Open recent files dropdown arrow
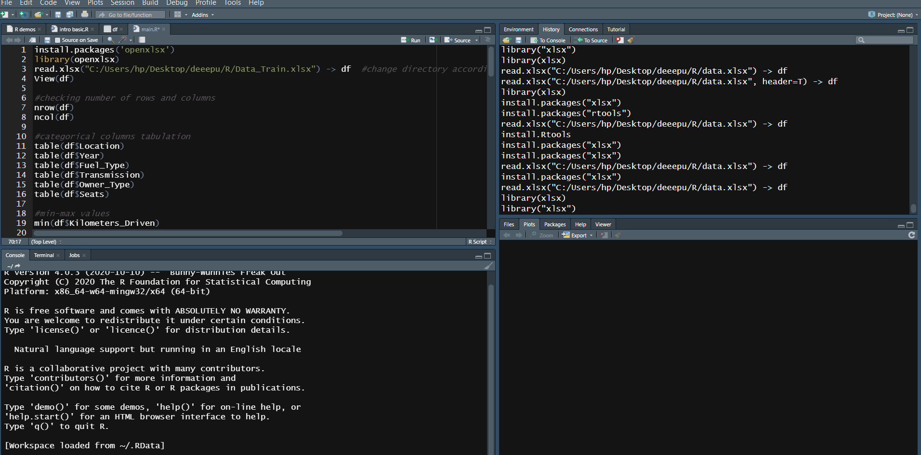921x455 pixels. coord(47,15)
